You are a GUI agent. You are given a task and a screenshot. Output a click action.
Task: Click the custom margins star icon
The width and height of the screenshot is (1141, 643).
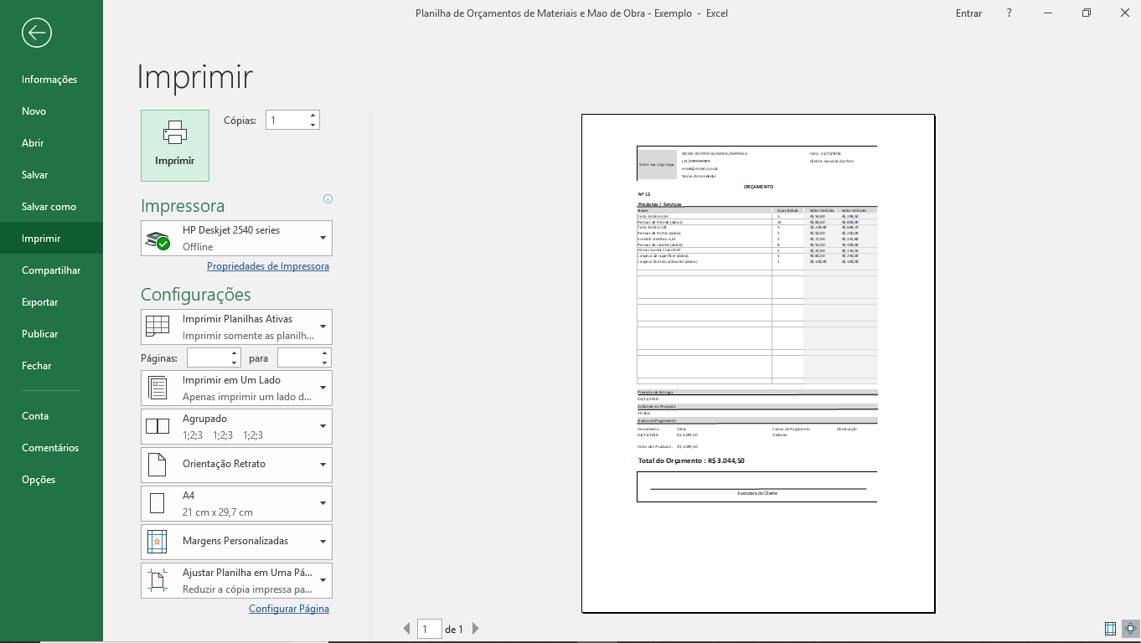click(157, 542)
